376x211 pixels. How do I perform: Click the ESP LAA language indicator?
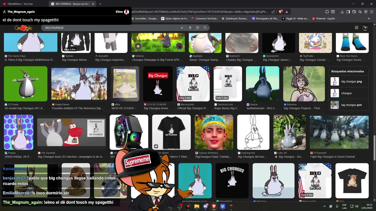[x=345, y=206]
